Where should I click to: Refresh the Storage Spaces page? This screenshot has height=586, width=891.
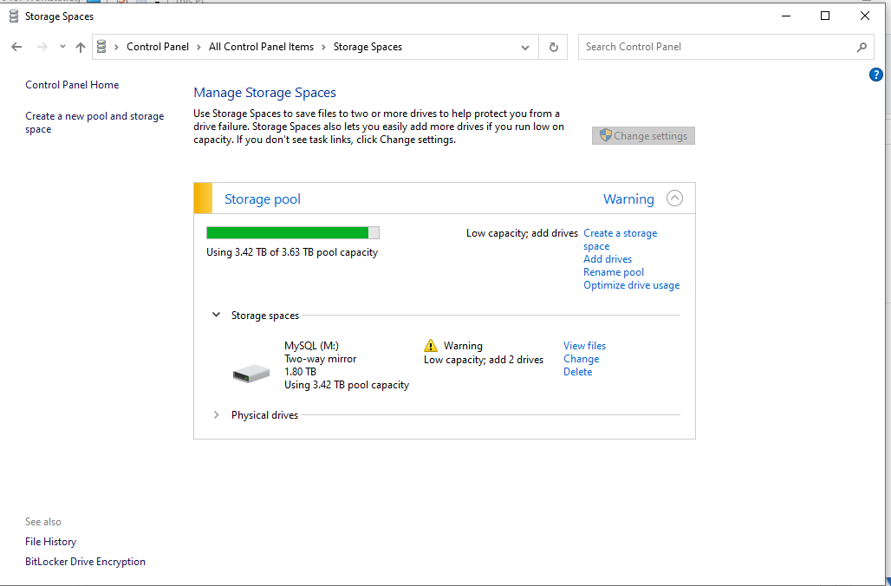click(x=554, y=48)
